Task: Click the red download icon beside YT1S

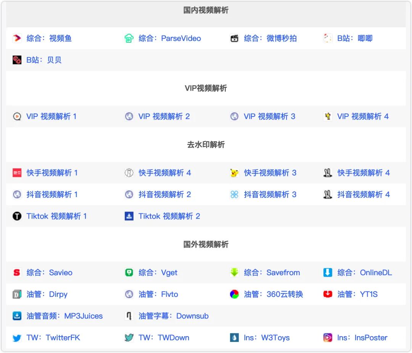Action: pos(328,294)
